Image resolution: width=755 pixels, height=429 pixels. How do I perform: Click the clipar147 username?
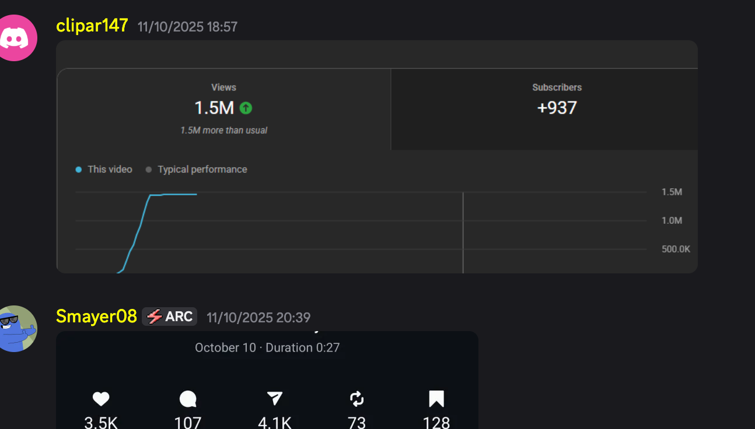(x=92, y=26)
